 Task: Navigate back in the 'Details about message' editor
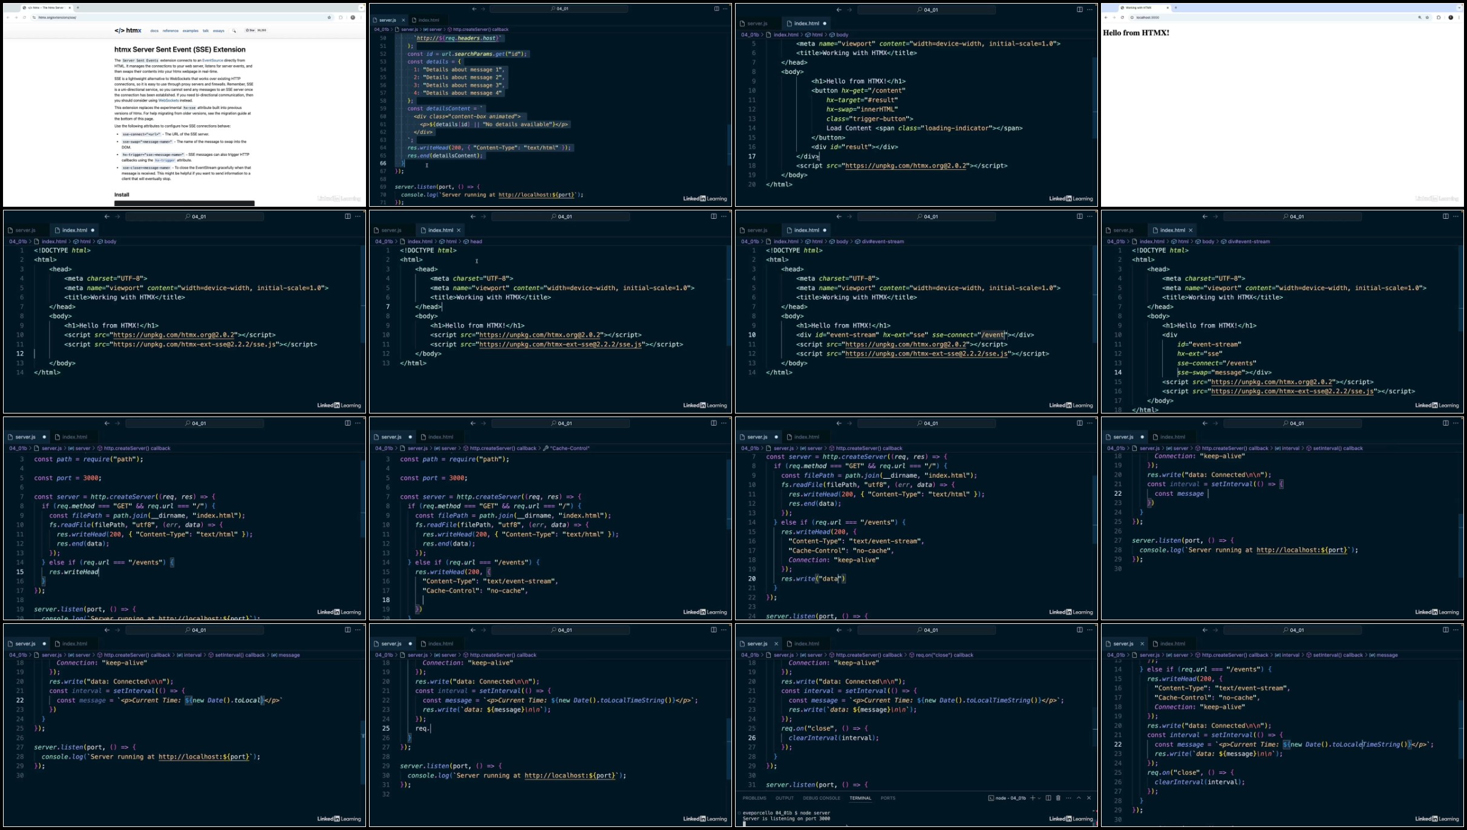474,9
